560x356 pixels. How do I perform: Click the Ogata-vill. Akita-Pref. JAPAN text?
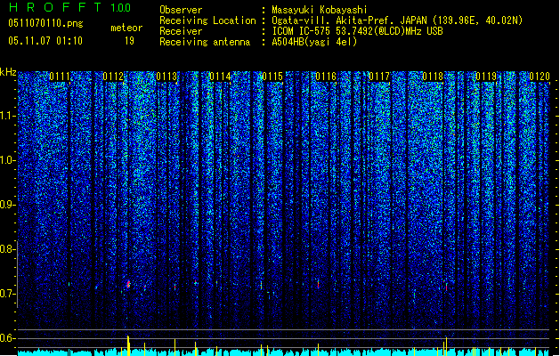coord(351,20)
